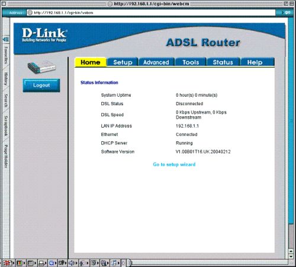Click the DHCP Server status Running
This screenshot has width=296, height=267.
coord(184,143)
